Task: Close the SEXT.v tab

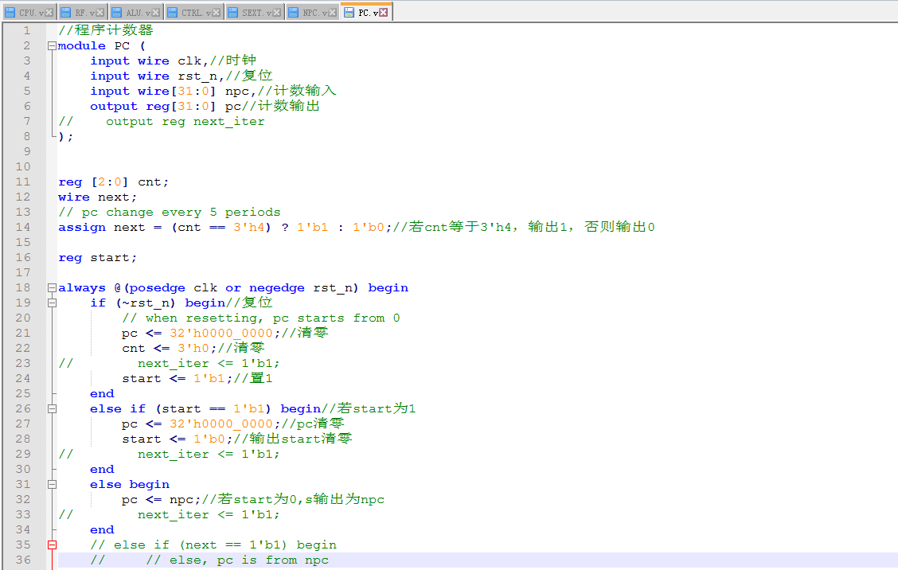Action: click(276, 13)
